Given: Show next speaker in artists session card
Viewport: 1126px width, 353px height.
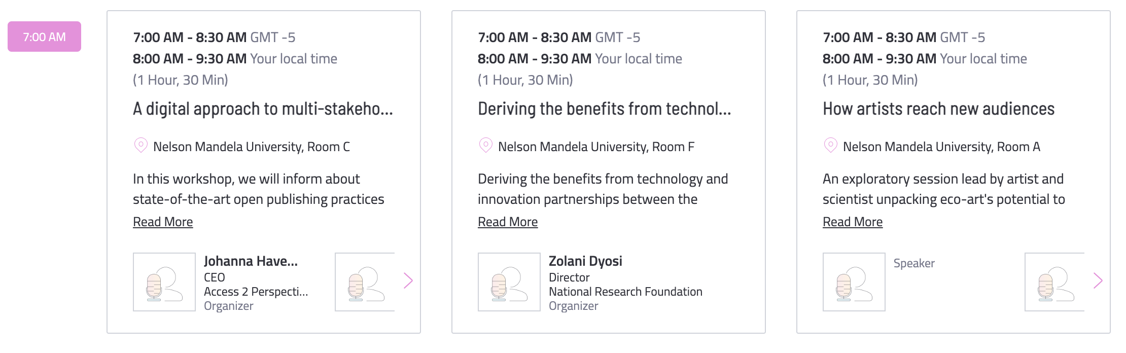Looking at the screenshot, I should point(1098,280).
